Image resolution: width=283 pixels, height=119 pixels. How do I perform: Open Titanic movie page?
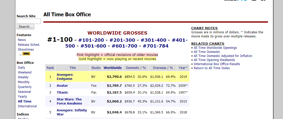coord(62,93)
